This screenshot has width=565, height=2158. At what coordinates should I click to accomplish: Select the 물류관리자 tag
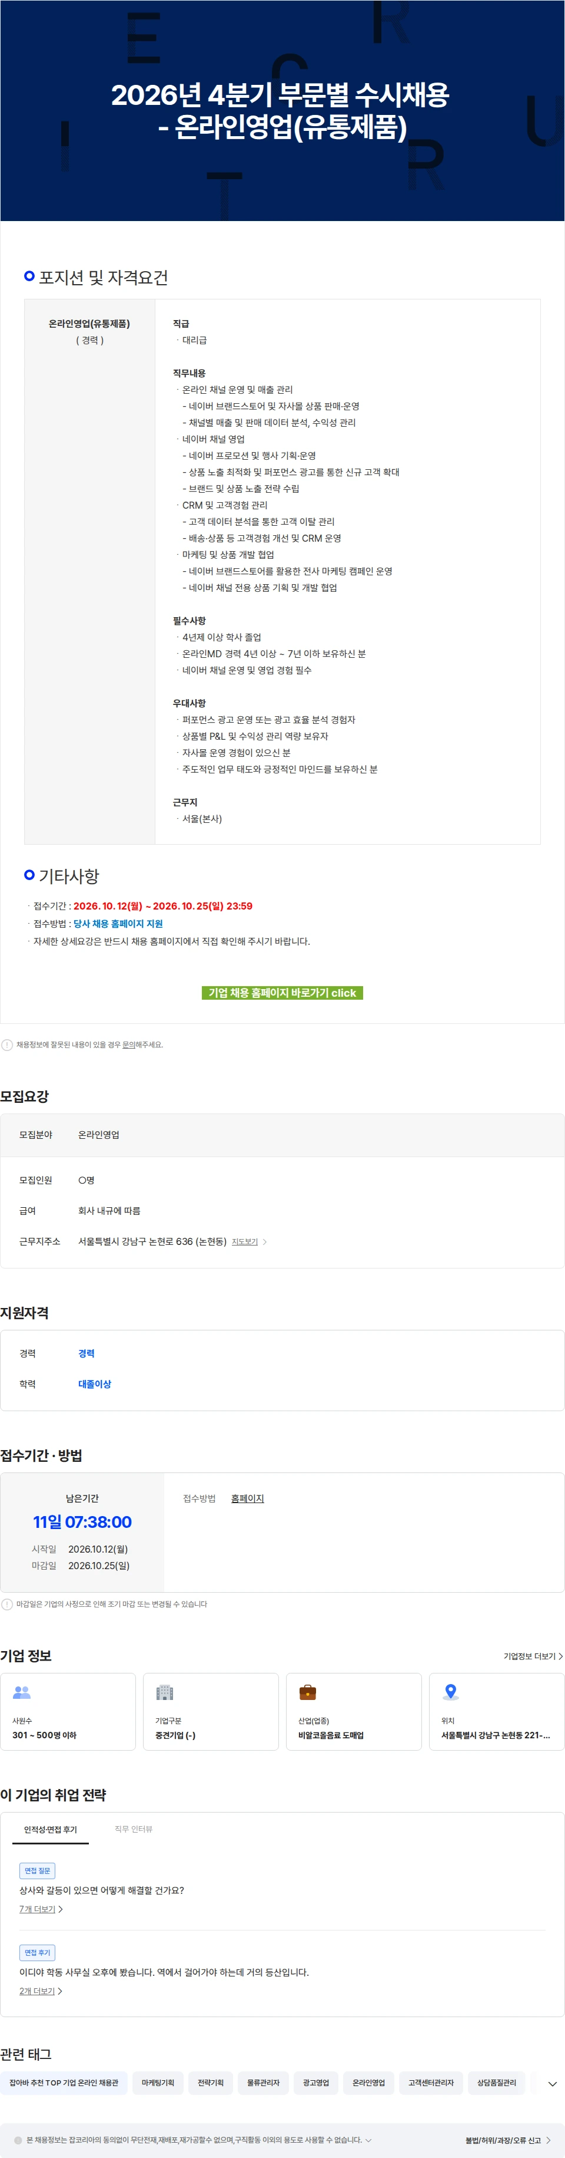point(263,2083)
